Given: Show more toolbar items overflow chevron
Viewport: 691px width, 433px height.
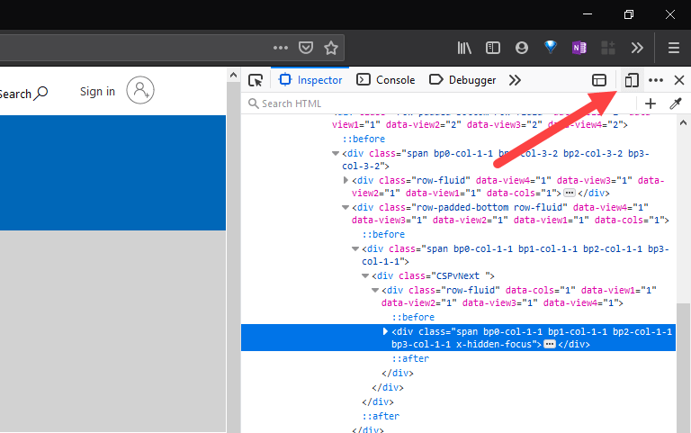Looking at the screenshot, I should click(x=637, y=48).
